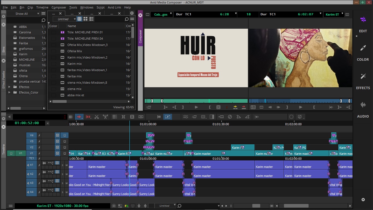This screenshot has height=210, width=373.
Task: Step backward one frame in record monitor
Action: click(270, 107)
